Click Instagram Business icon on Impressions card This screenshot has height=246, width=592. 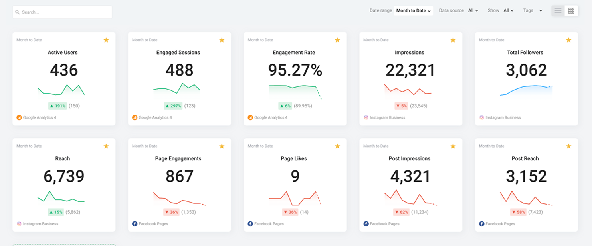tap(366, 118)
